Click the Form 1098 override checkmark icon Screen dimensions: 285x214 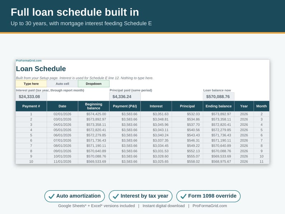[183, 196]
